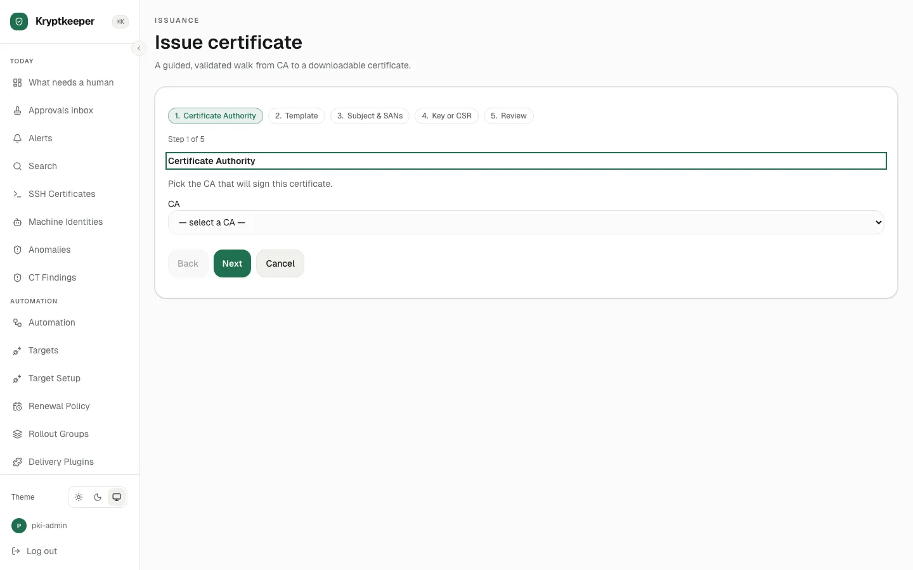913x570 pixels.
Task: Click the Anomalies shield icon
Action: [17, 250]
